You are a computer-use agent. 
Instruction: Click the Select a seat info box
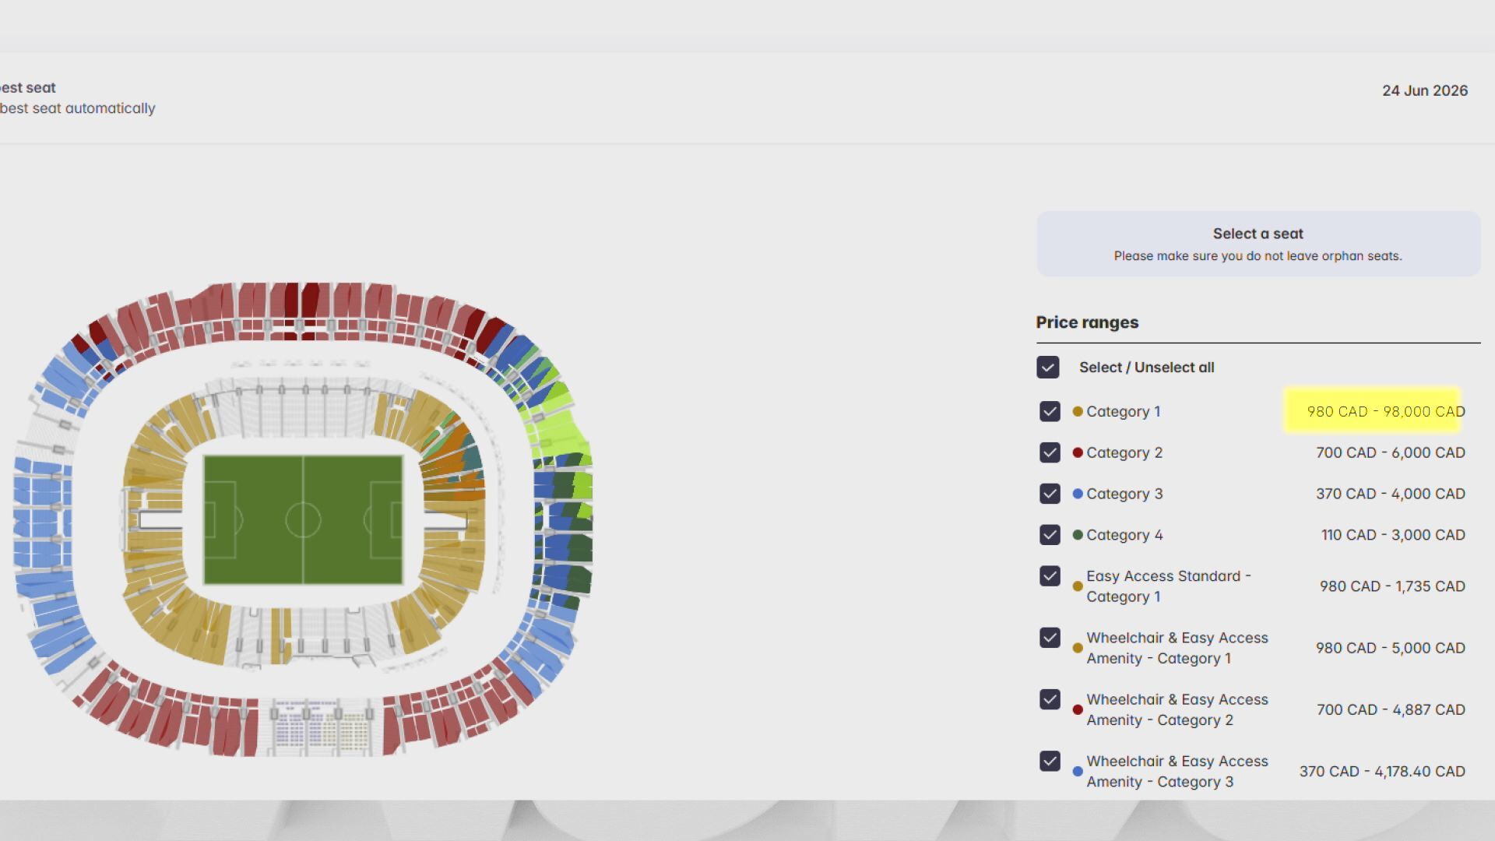(1258, 244)
